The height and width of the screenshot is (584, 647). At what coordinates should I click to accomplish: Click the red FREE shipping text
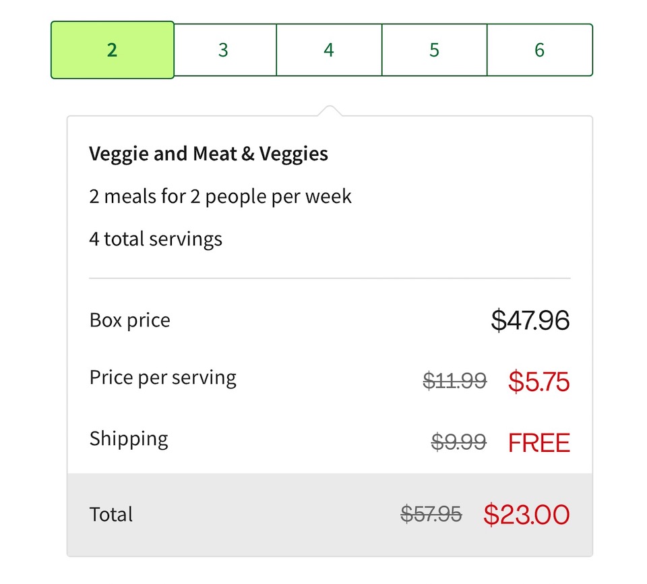pyautogui.click(x=539, y=443)
